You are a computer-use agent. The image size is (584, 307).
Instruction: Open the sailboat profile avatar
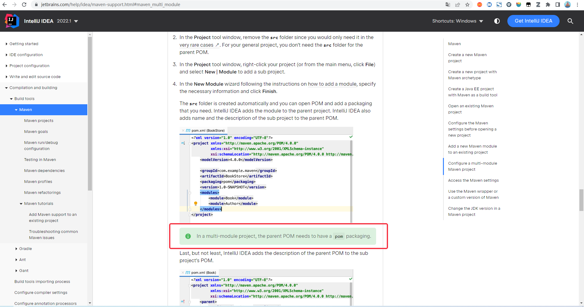coord(568,5)
